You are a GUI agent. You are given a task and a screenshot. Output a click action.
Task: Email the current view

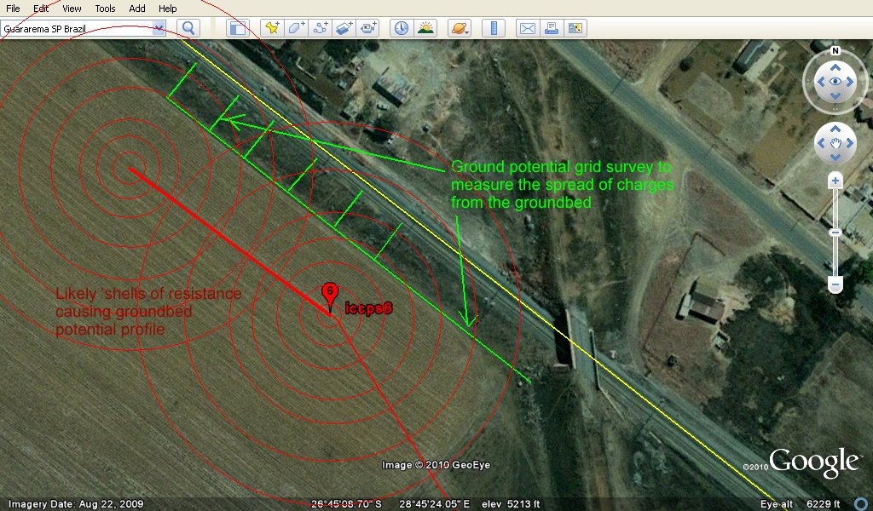(528, 28)
